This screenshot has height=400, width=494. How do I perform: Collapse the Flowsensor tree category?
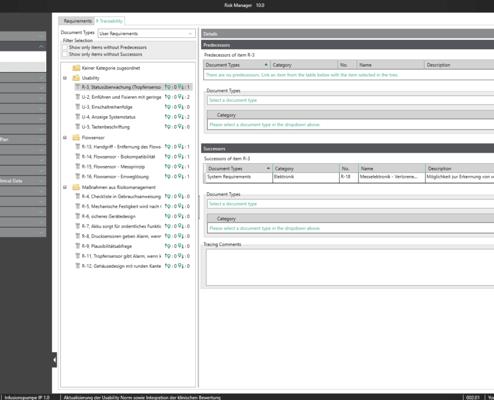tap(64, 137)
